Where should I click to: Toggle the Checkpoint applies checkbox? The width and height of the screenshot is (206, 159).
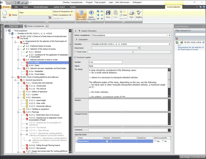[x=76, y=57]
